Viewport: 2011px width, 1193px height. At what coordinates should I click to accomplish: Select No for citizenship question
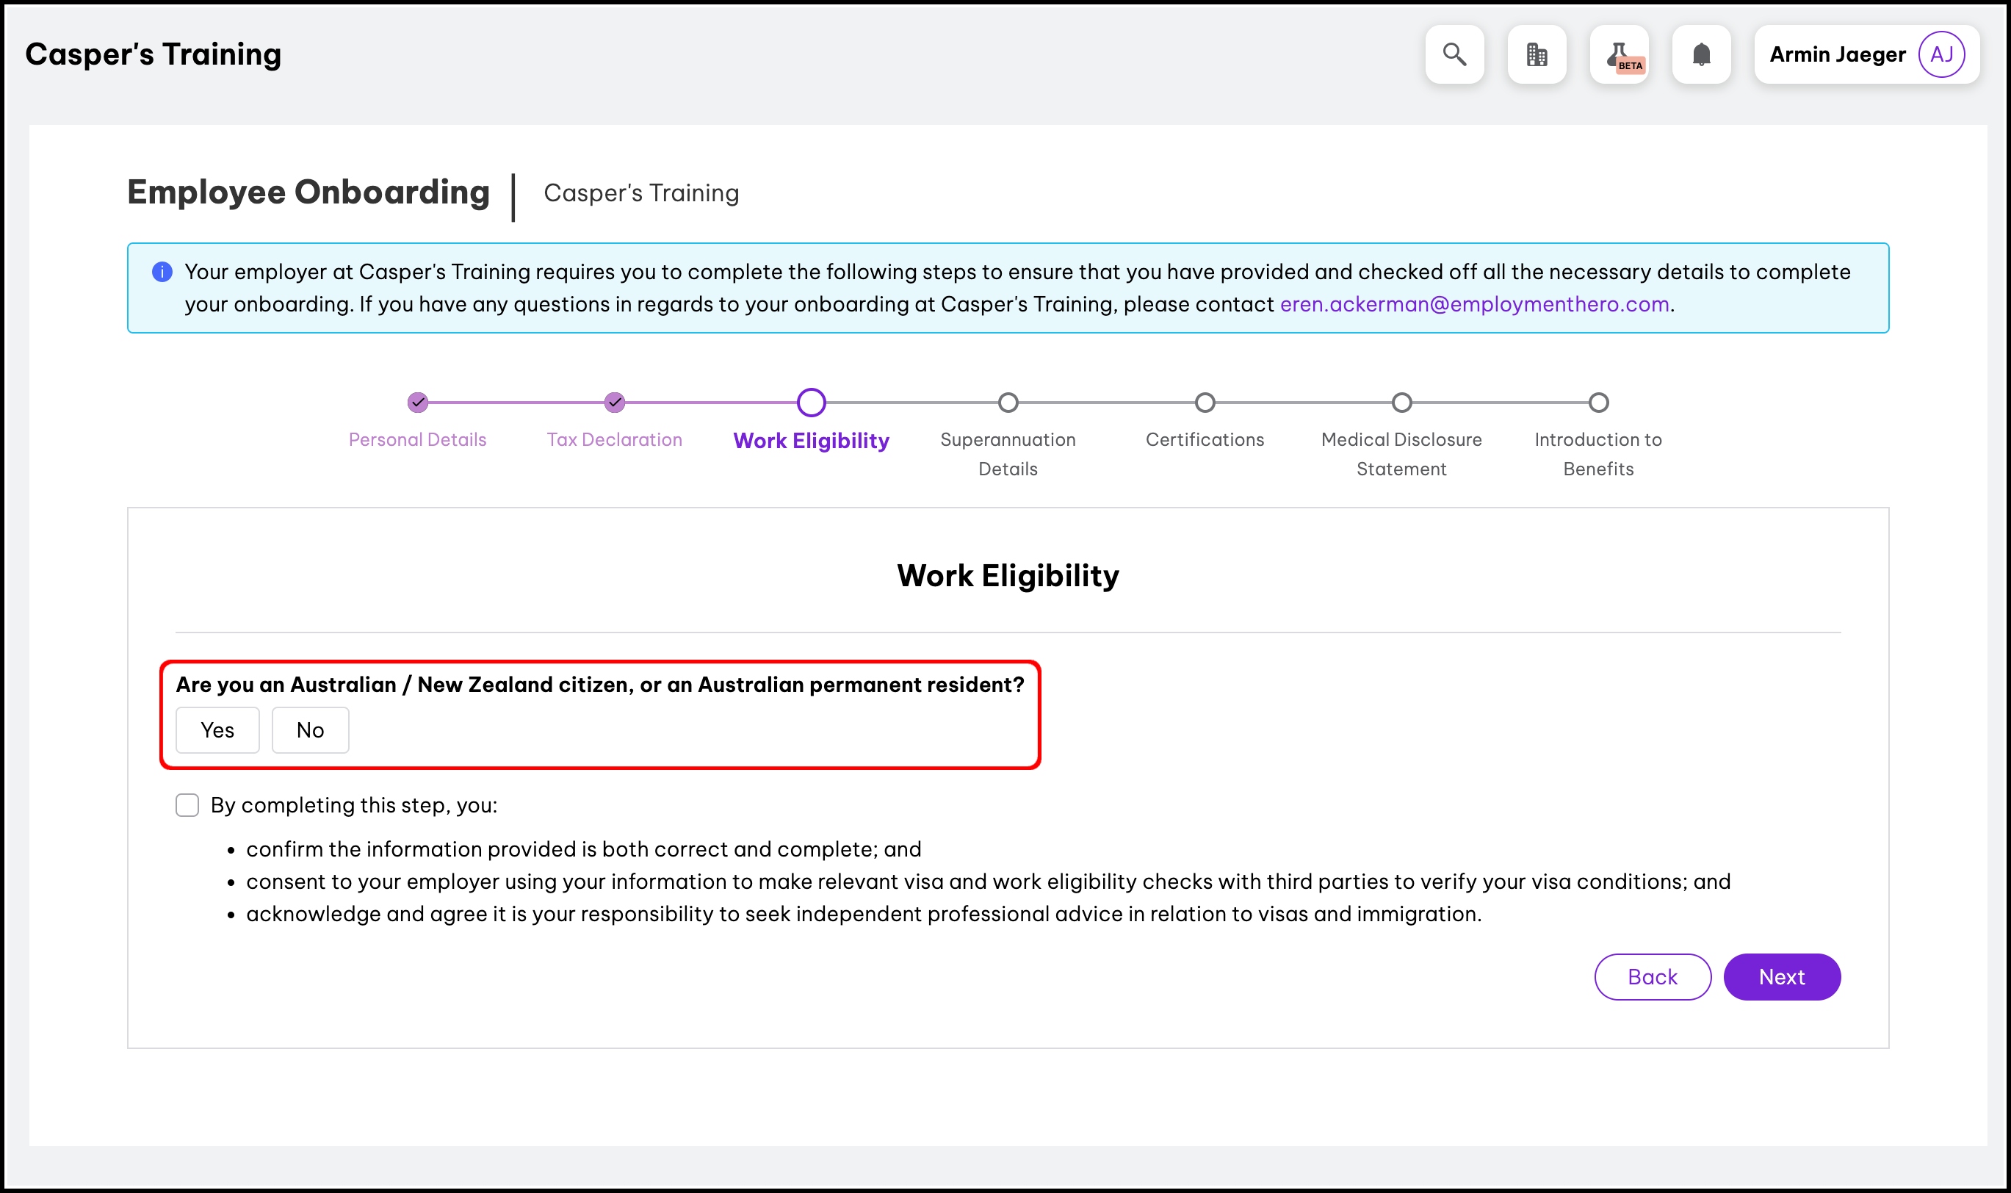pyautogui.click(x=310, y=730)
